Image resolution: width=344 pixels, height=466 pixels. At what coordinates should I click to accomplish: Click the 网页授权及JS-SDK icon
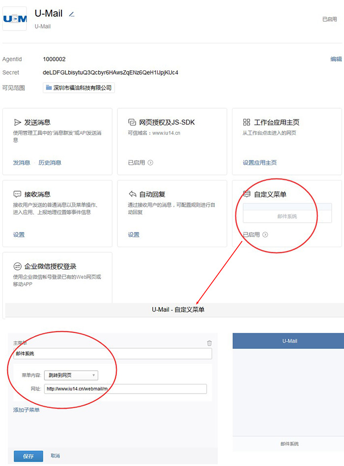click(x=132, y=122)
